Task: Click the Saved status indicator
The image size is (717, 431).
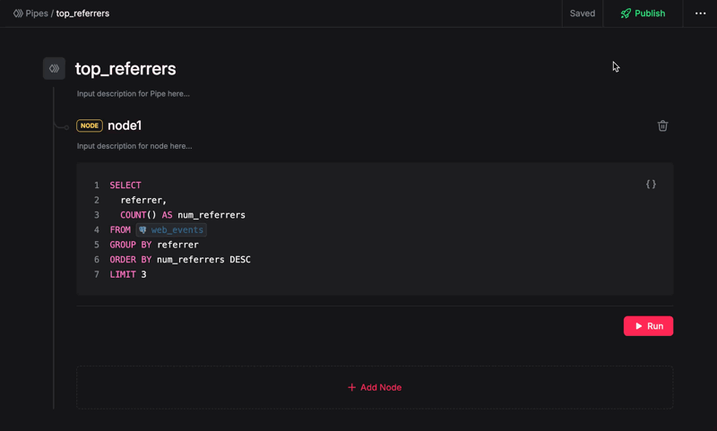Action: (x=582, y=13)
